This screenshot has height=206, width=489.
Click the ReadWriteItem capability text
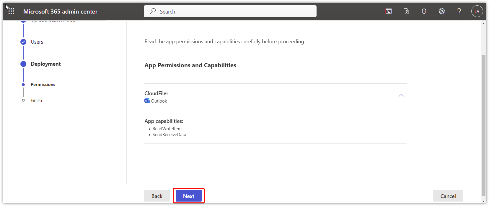(167, 129)
